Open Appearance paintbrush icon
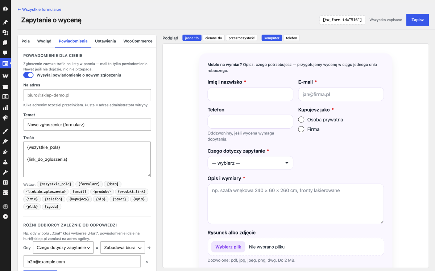 point(5,131)
